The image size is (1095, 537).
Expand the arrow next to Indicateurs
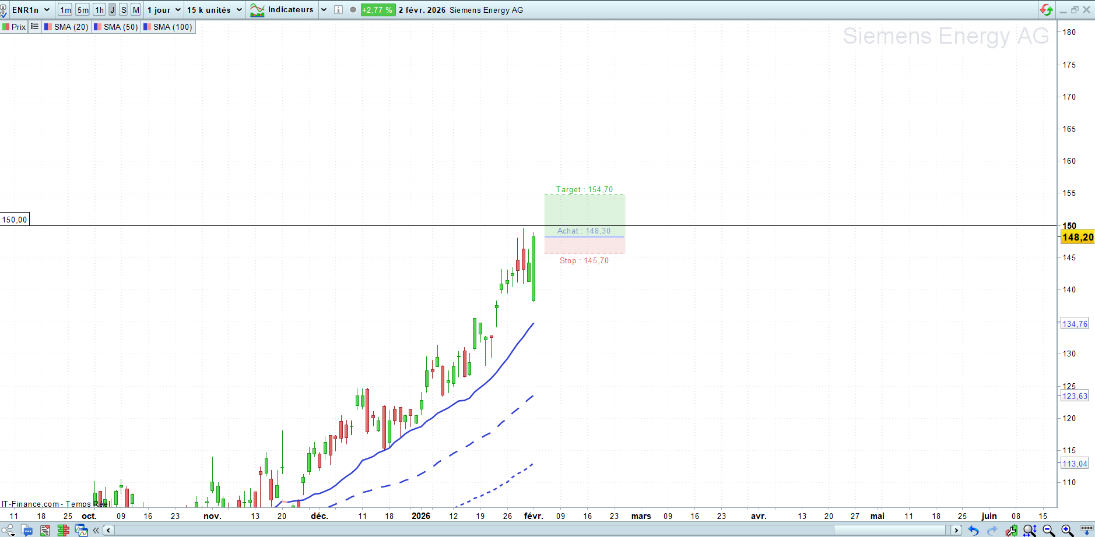click(324, 10)
